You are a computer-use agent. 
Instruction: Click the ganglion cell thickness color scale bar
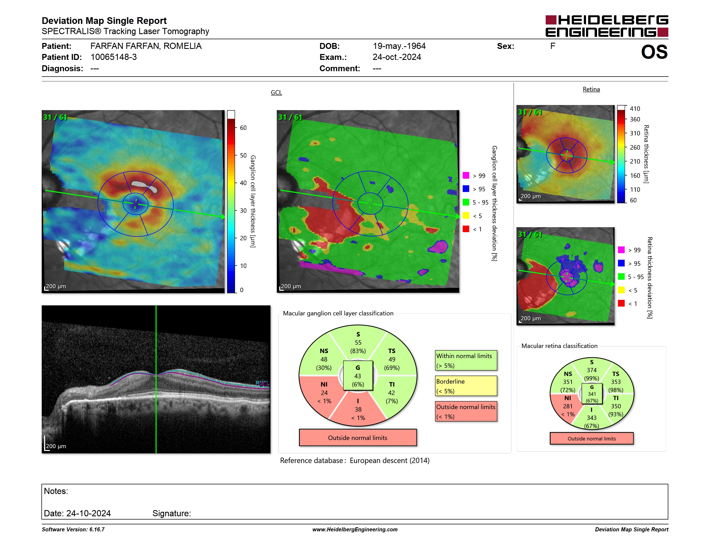[x=231, y=201]
